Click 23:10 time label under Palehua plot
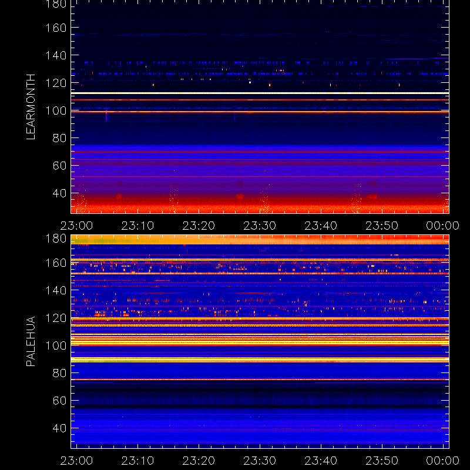This screenshot has height=470, width=470. click(137, 461)
